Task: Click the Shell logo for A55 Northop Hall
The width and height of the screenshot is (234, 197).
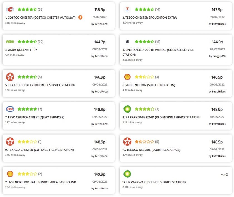Action: pyautogui.click(x=10, y=174)
